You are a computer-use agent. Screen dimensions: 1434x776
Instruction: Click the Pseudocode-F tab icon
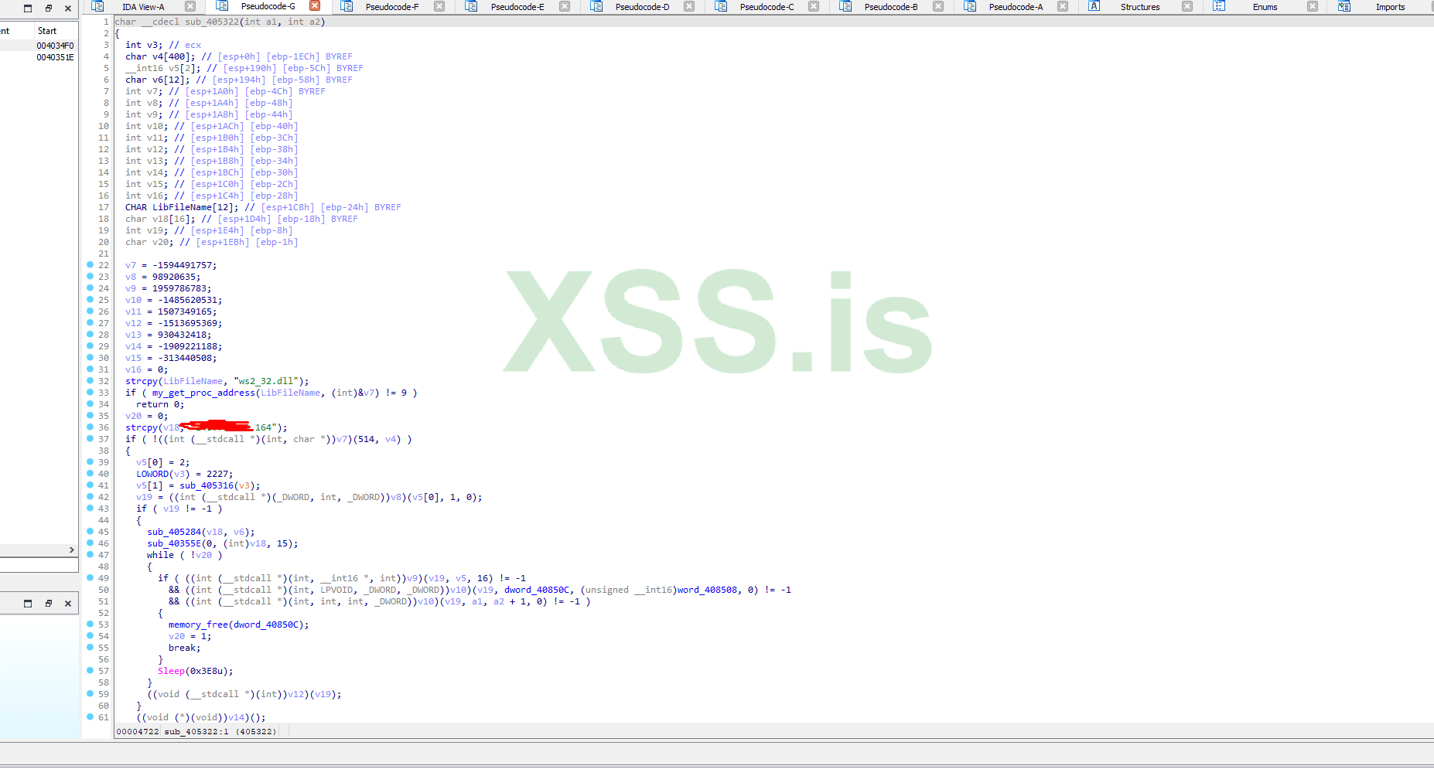pyautogui.click(x=347, y=6)
